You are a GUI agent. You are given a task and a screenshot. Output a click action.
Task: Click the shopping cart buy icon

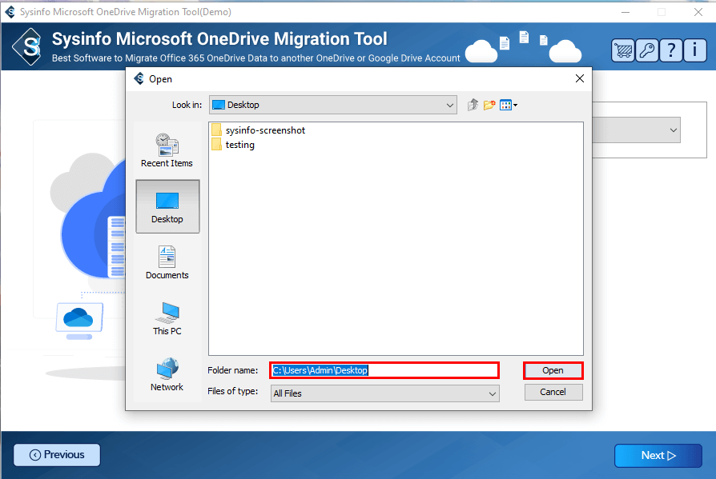(623, 50)
